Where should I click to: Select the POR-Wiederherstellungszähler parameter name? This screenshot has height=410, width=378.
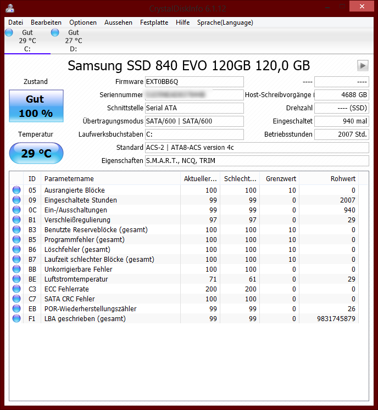[90, 309]
